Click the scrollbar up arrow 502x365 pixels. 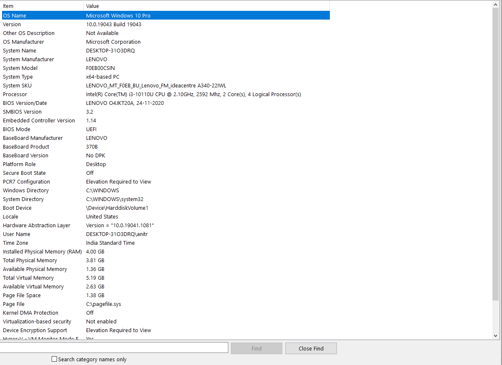click(495, 4)
